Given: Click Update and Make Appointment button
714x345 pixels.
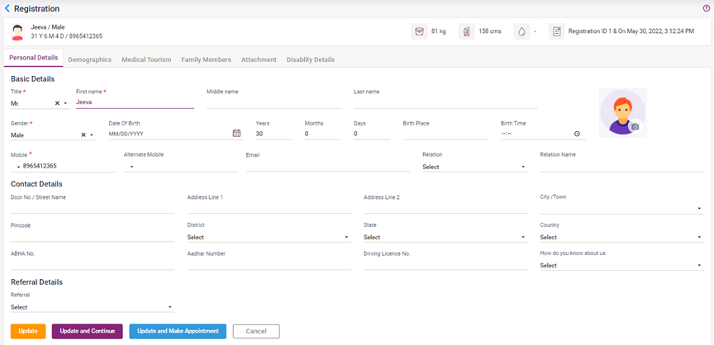Looking at the screenshot, I should (x=178, y=331).
